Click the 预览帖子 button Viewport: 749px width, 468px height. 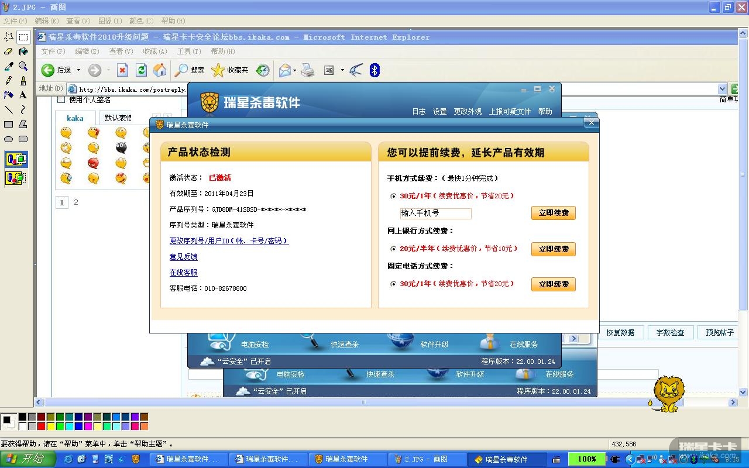(720, 332)
